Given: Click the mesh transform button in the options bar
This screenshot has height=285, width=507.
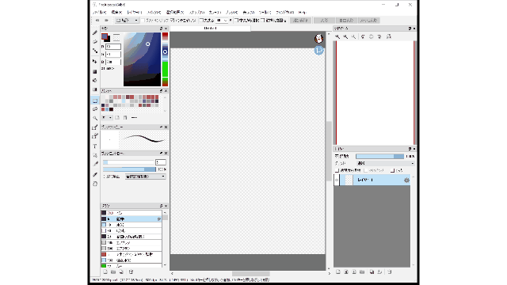Looking at the screenshot, I should [x=369, y=21].
